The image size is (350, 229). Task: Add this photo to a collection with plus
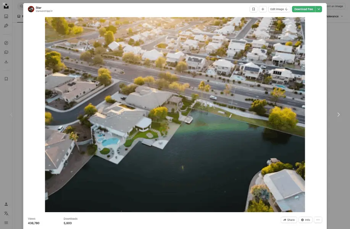pos(263,9)
